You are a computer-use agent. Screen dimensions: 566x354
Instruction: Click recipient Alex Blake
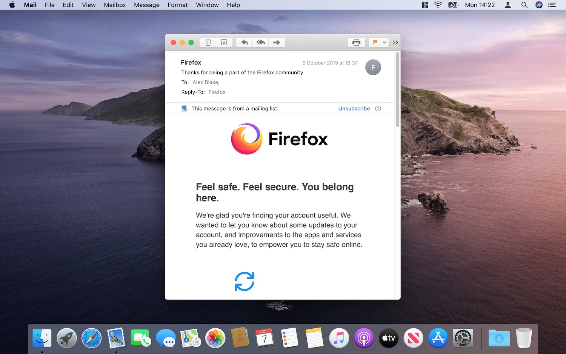coord(205,82)
